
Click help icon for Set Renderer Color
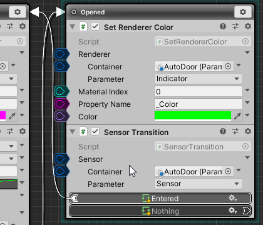(223, 26)
